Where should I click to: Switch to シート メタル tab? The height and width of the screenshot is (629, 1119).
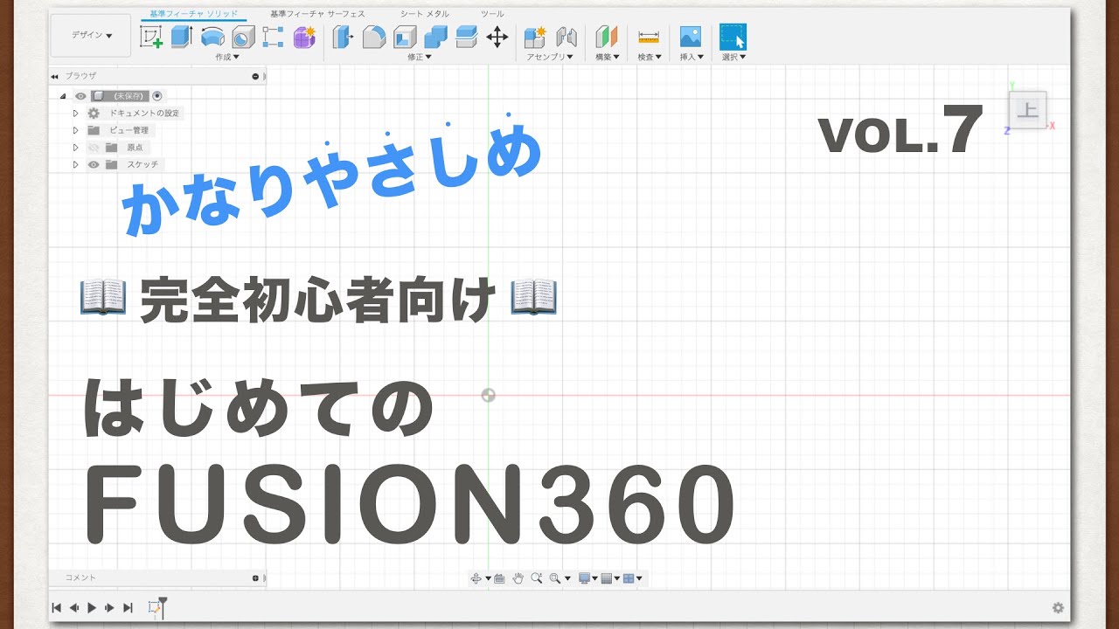425,14
